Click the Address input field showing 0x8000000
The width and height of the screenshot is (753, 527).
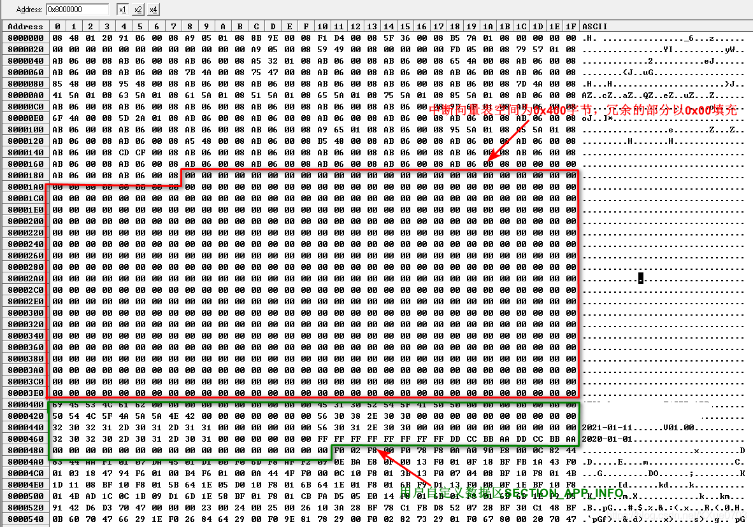[78, 9]
